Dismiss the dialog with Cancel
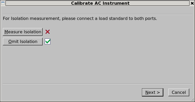This screenshot has height=102, width=195. 179,92
